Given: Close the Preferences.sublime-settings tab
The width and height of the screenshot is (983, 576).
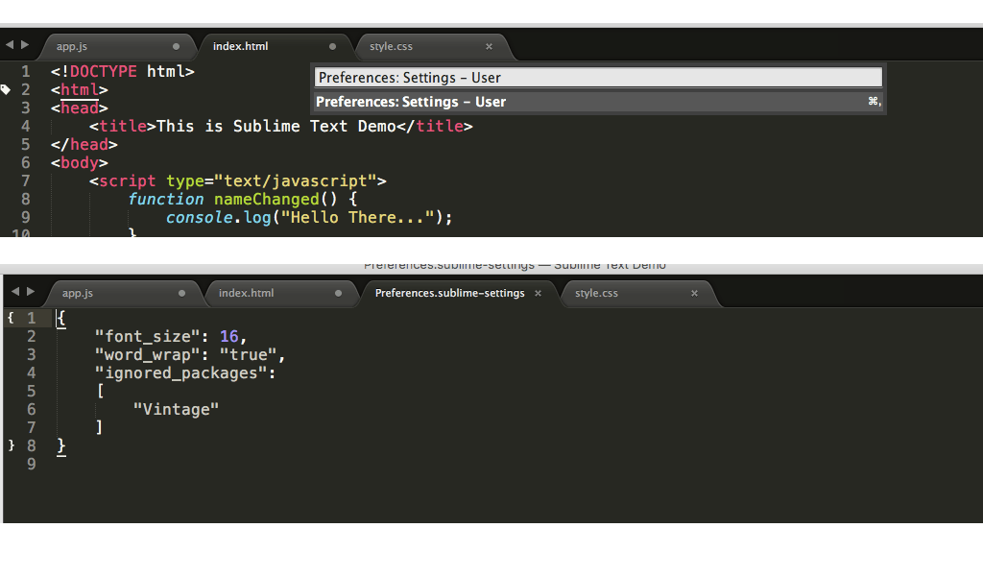Looking at the screenshot, I should (538, 293).
